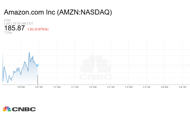Click the 13:30 time axis label
This screenshot has width=190, height=119.
coord(146,87)
